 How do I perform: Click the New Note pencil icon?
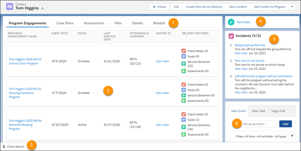(231, 22)
